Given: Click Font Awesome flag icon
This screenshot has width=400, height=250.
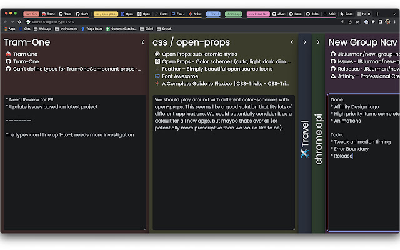Looking at the screenshot, I should click(x=157, y=76).
